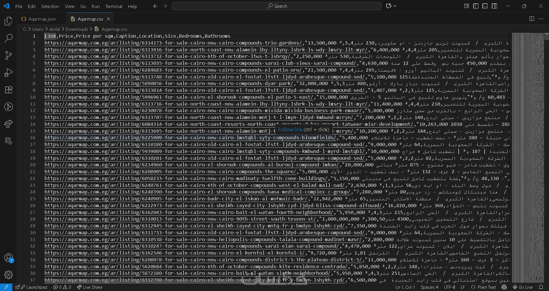Start Live Share from status bar
The image size is (549, 291).
pyautogui.click(x=89, y=287)
